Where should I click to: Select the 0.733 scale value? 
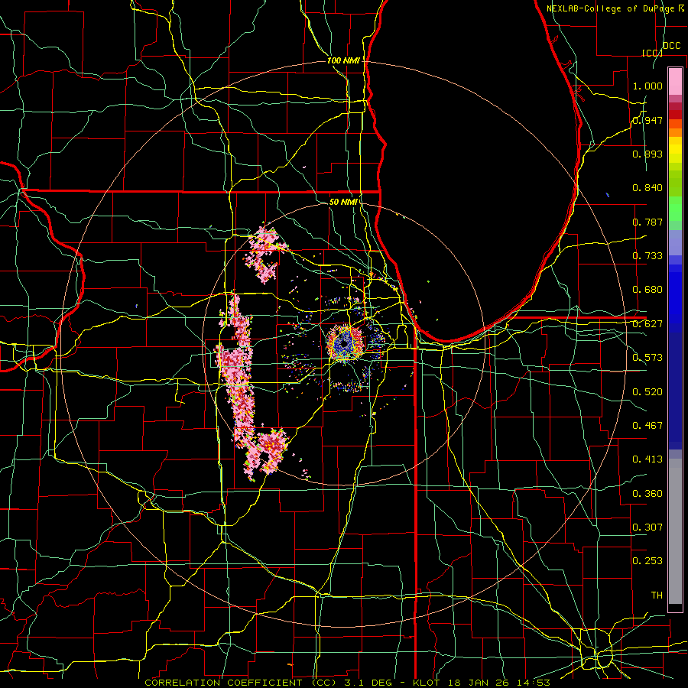pos(647,256)
